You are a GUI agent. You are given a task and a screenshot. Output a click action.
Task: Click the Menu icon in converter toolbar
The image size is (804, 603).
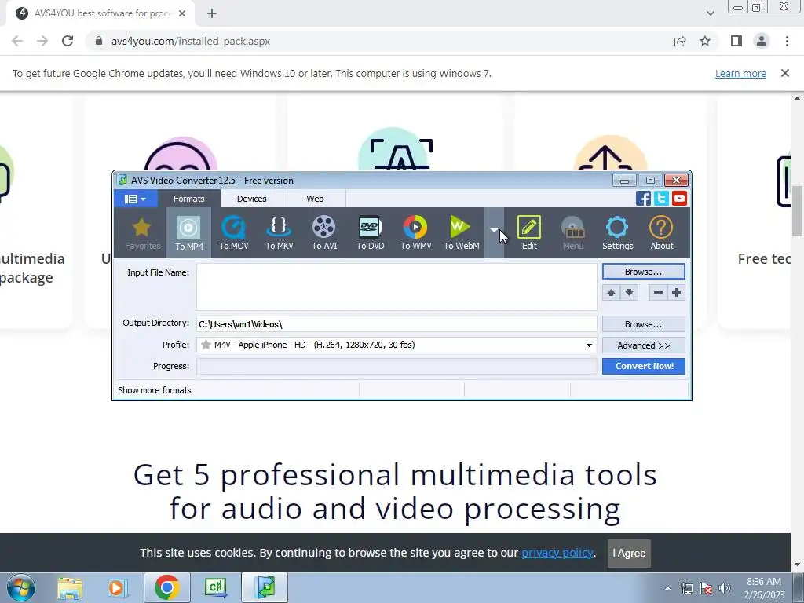(572, 233)
